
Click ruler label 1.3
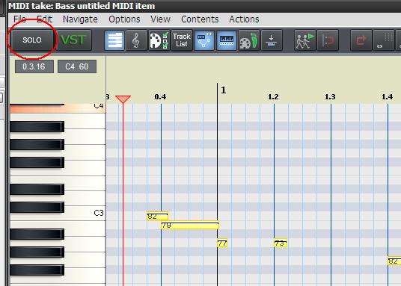coord(330,97)
